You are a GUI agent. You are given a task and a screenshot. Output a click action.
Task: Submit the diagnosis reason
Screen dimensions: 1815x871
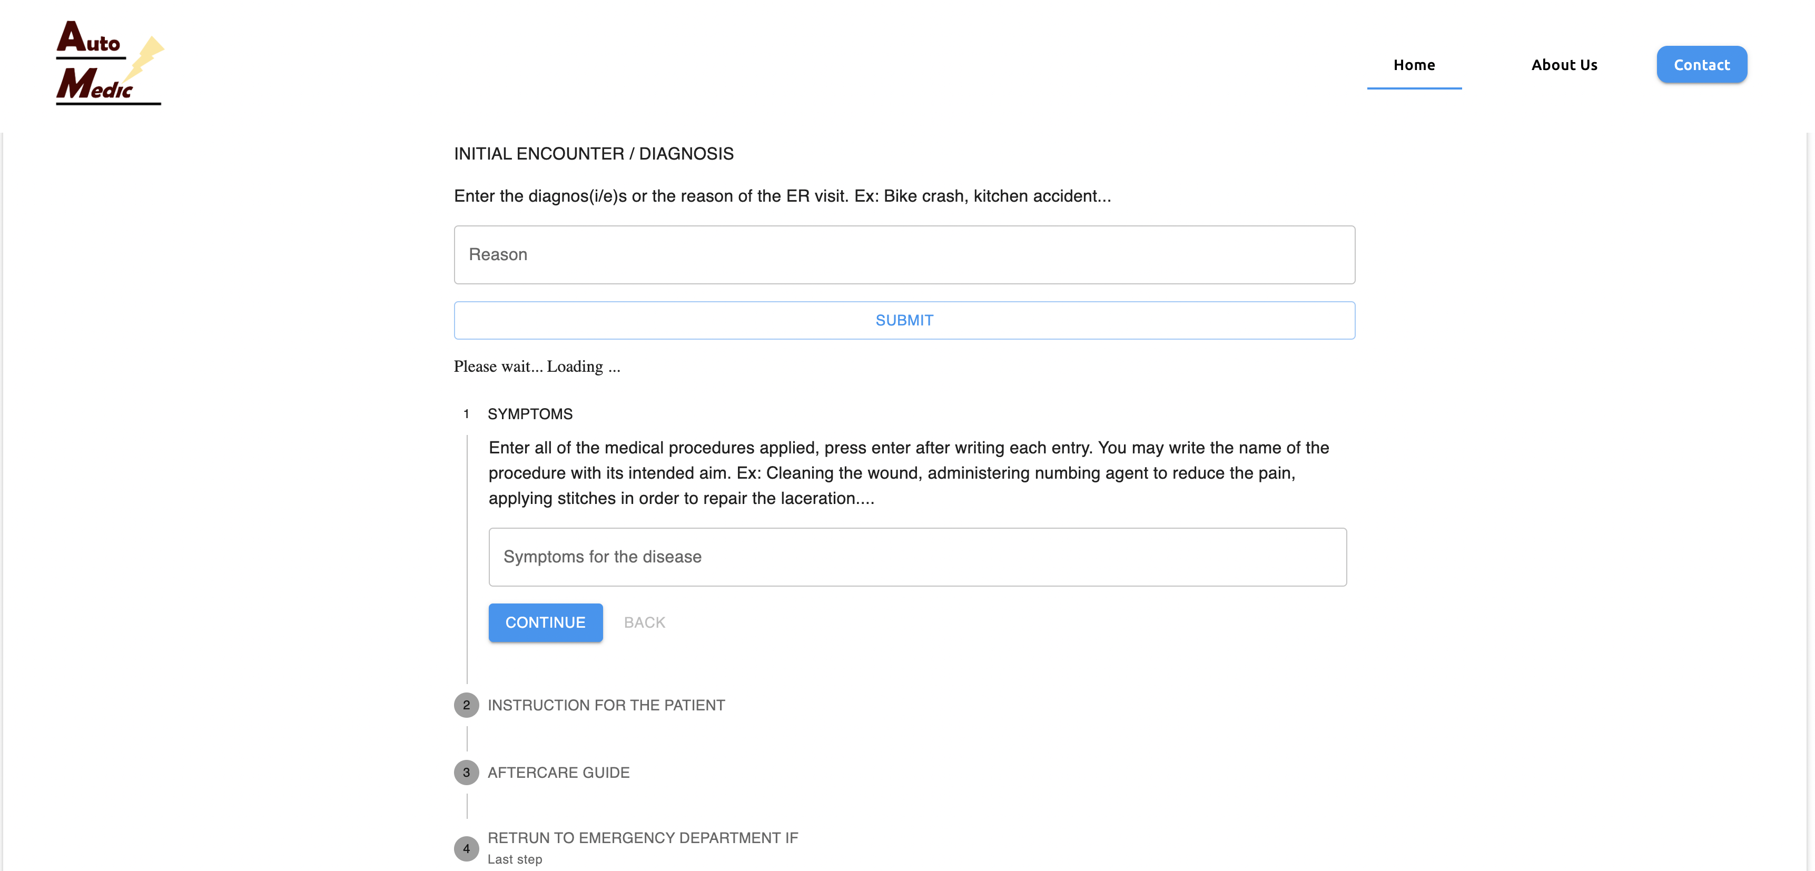(904, 321)
